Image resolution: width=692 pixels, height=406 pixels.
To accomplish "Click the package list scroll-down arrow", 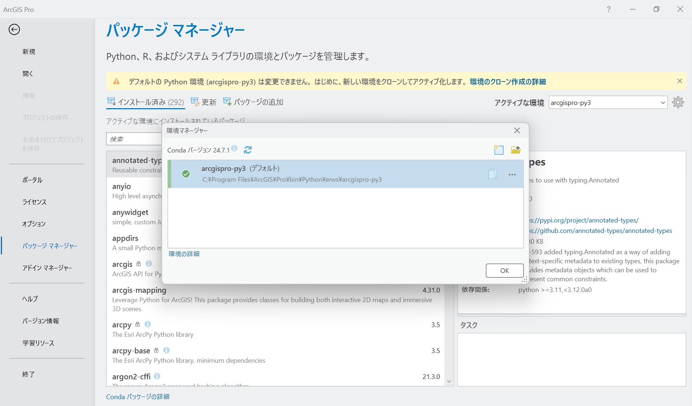I will (x=449, y=381).
